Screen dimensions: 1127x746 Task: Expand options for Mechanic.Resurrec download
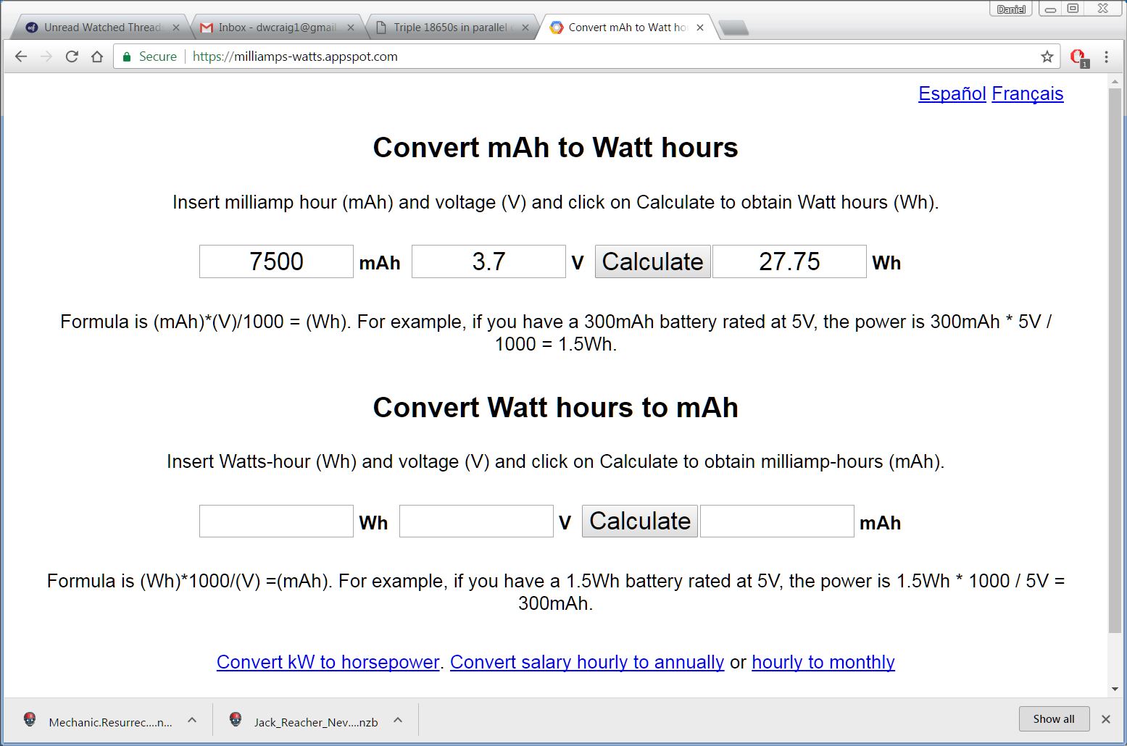(192, 720)
